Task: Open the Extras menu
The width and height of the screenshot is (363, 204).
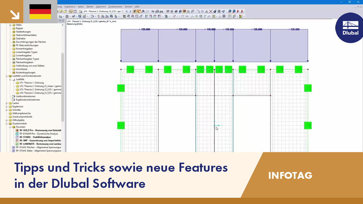Action: 81,7
